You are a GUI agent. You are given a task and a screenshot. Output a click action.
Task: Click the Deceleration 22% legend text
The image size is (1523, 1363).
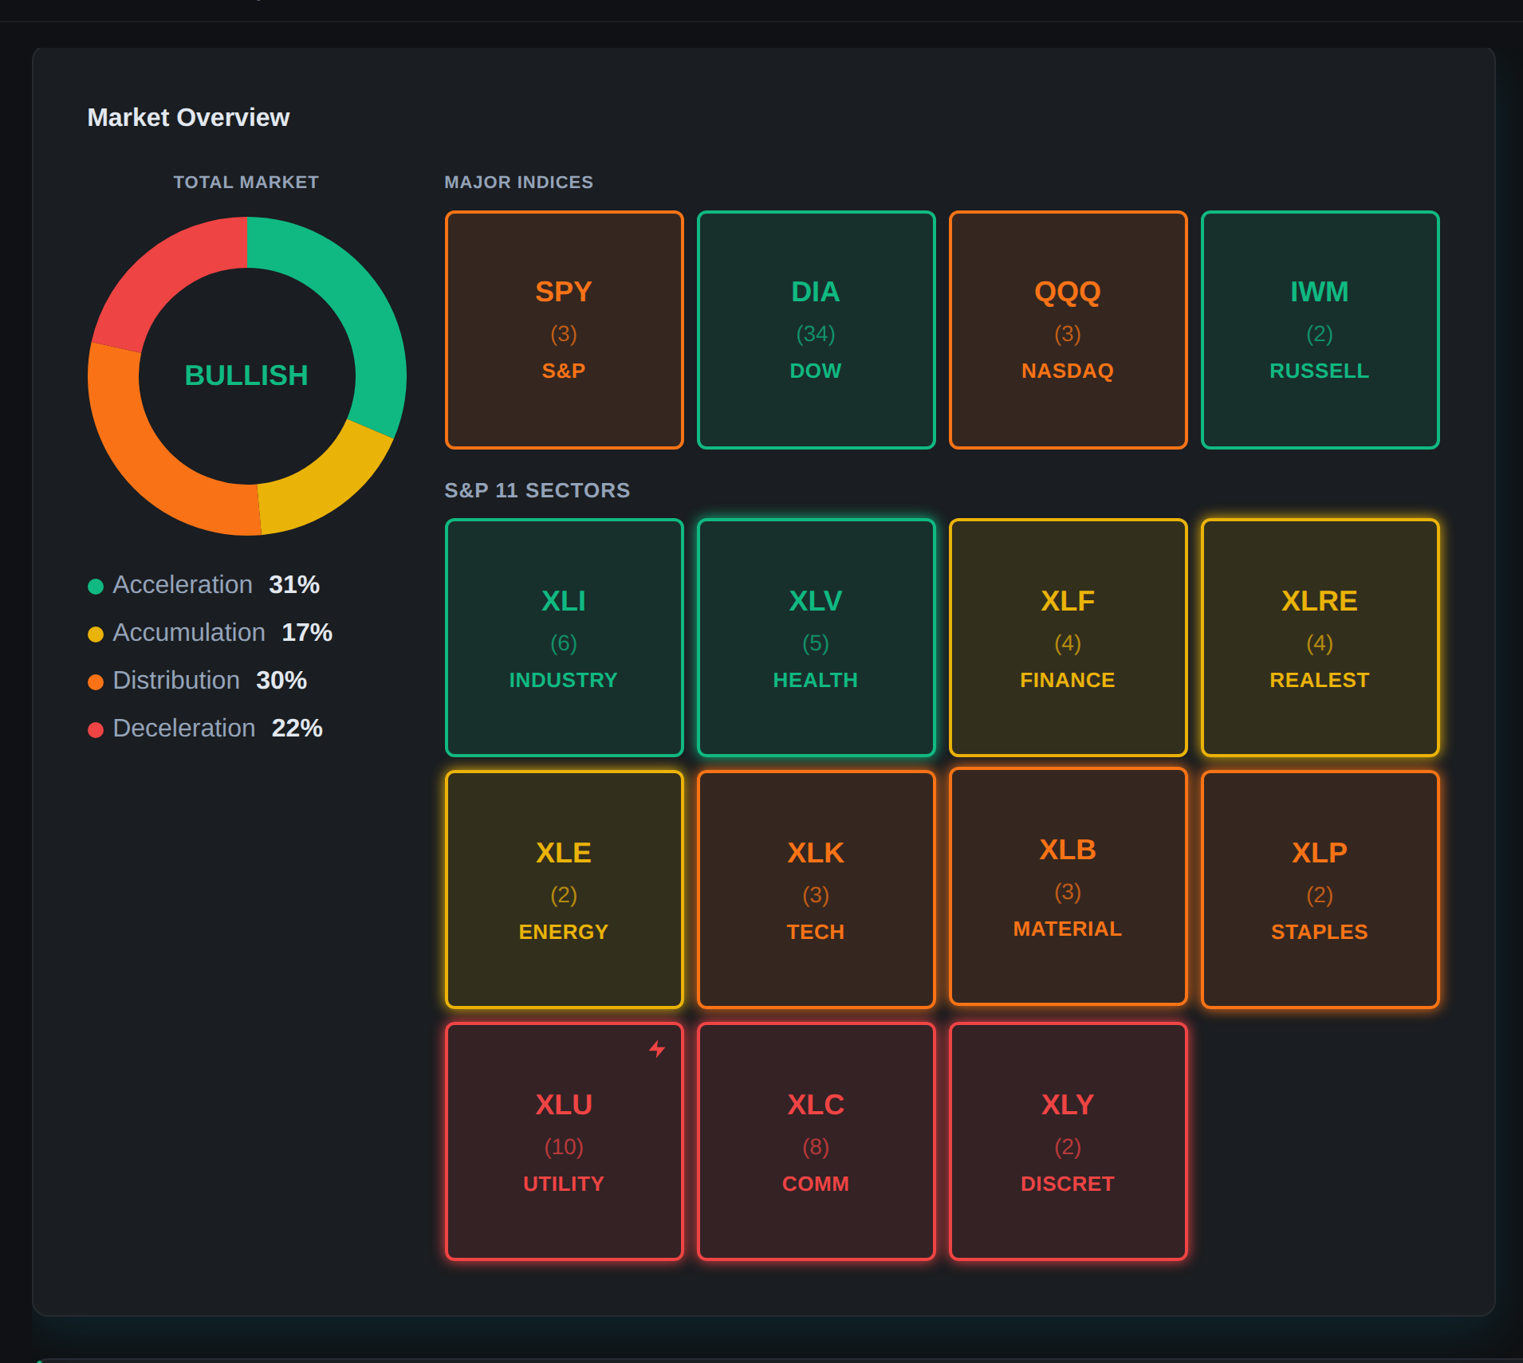[218, 729]
